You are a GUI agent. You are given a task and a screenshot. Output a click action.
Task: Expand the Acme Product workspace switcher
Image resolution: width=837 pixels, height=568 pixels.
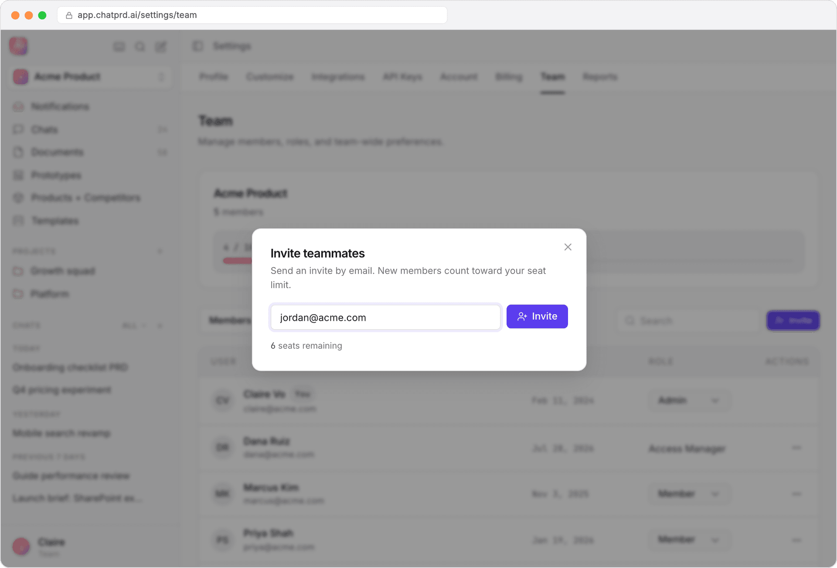91,77
